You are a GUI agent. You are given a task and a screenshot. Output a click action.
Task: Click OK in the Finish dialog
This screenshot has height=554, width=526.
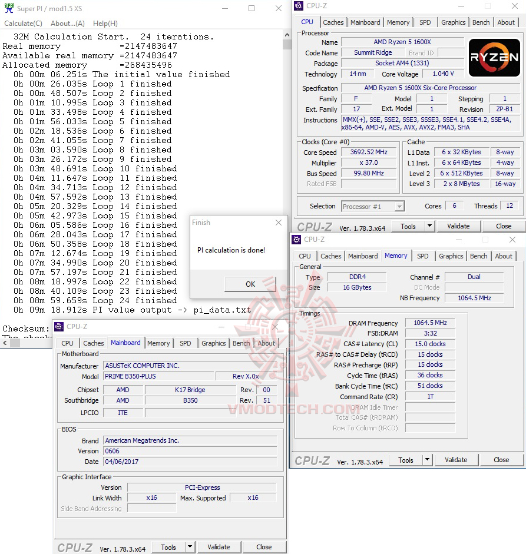[x=250, y=284]
